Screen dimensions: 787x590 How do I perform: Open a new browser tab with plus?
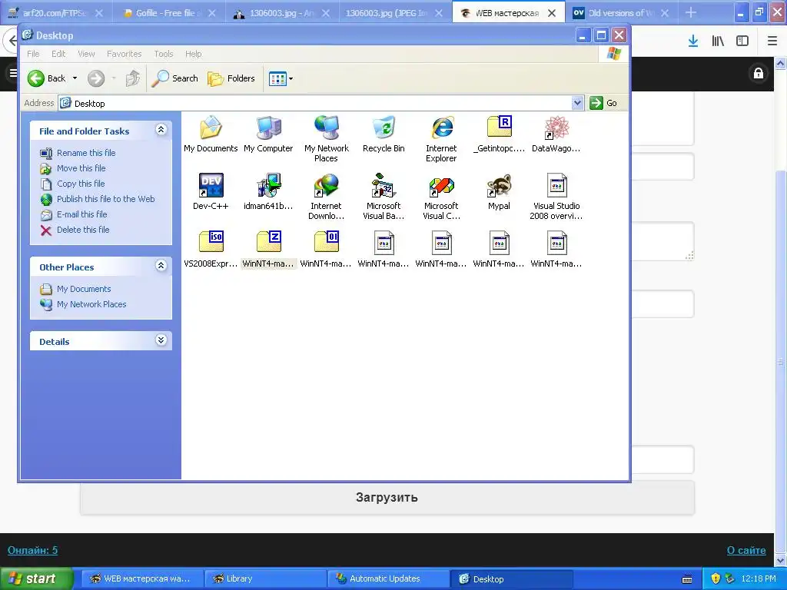coord(691,12)
